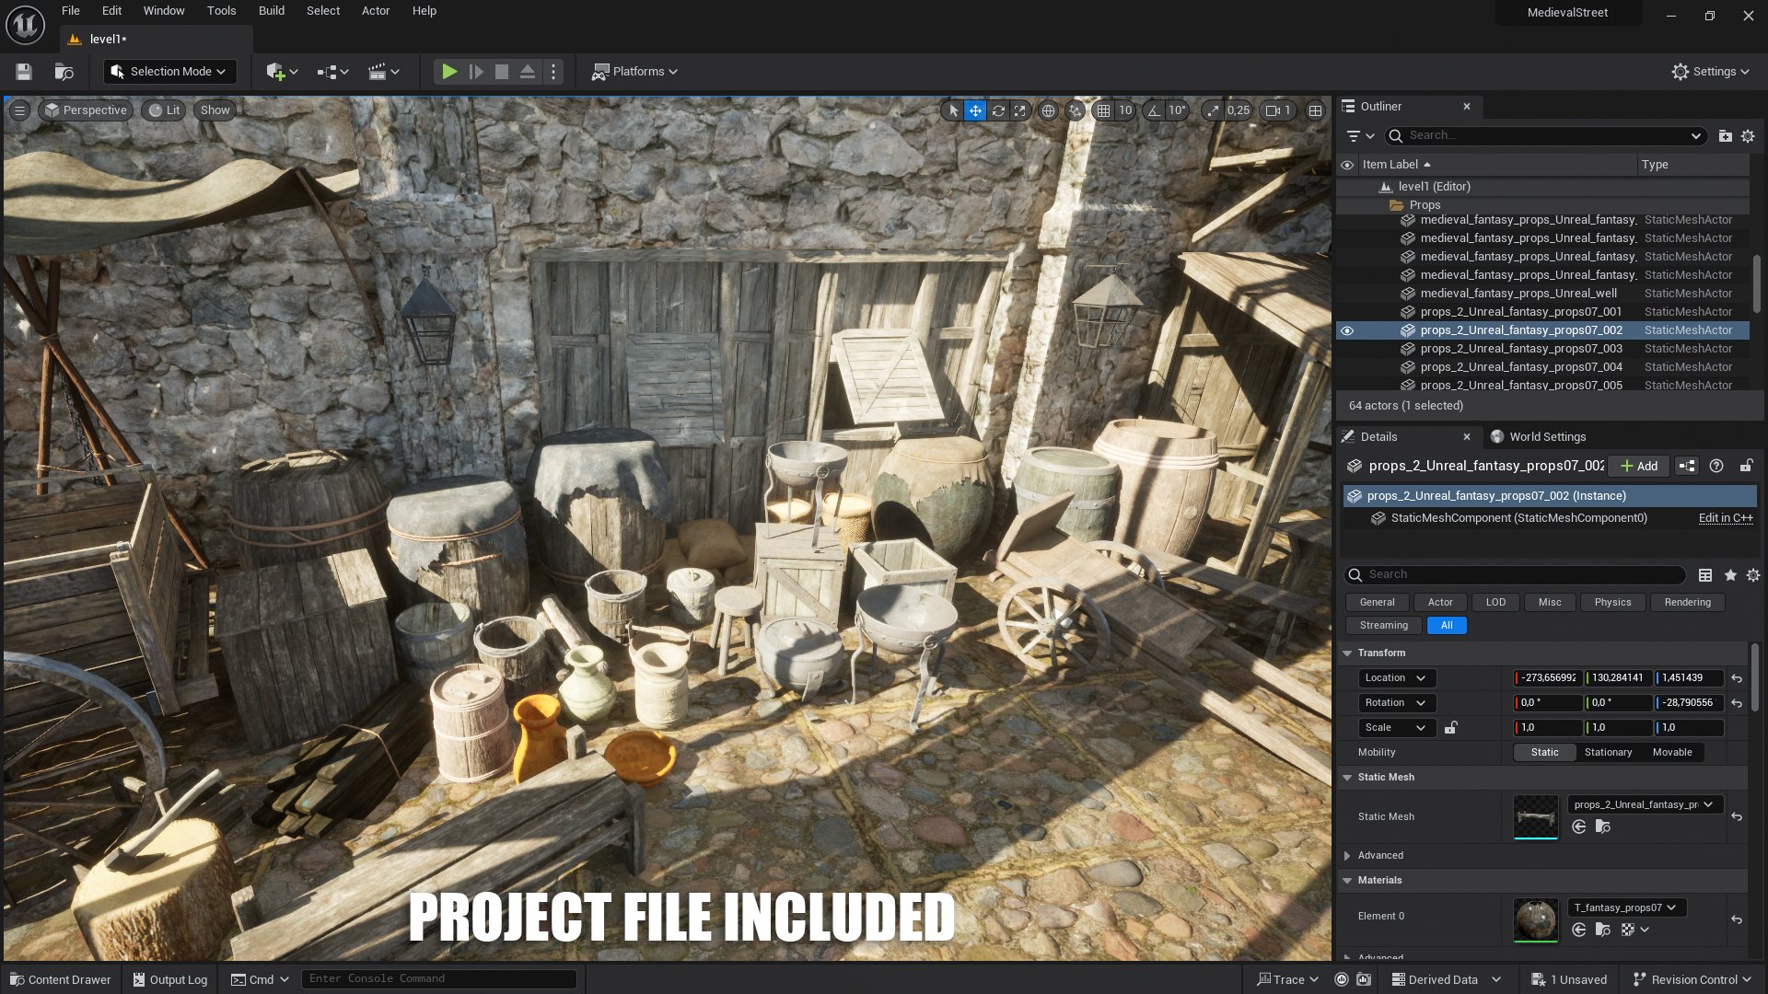Click the Skip frame playback button

click(476, 72)
